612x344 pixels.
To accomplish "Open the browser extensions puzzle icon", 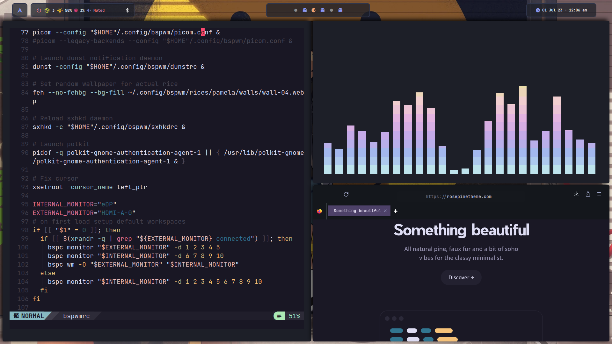I will pos(588,194).
